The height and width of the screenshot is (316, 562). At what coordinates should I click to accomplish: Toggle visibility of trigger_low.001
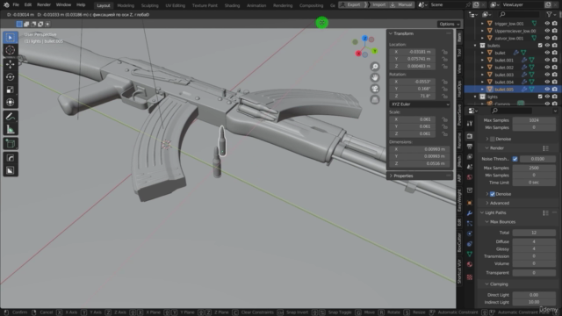coord(547,24)
